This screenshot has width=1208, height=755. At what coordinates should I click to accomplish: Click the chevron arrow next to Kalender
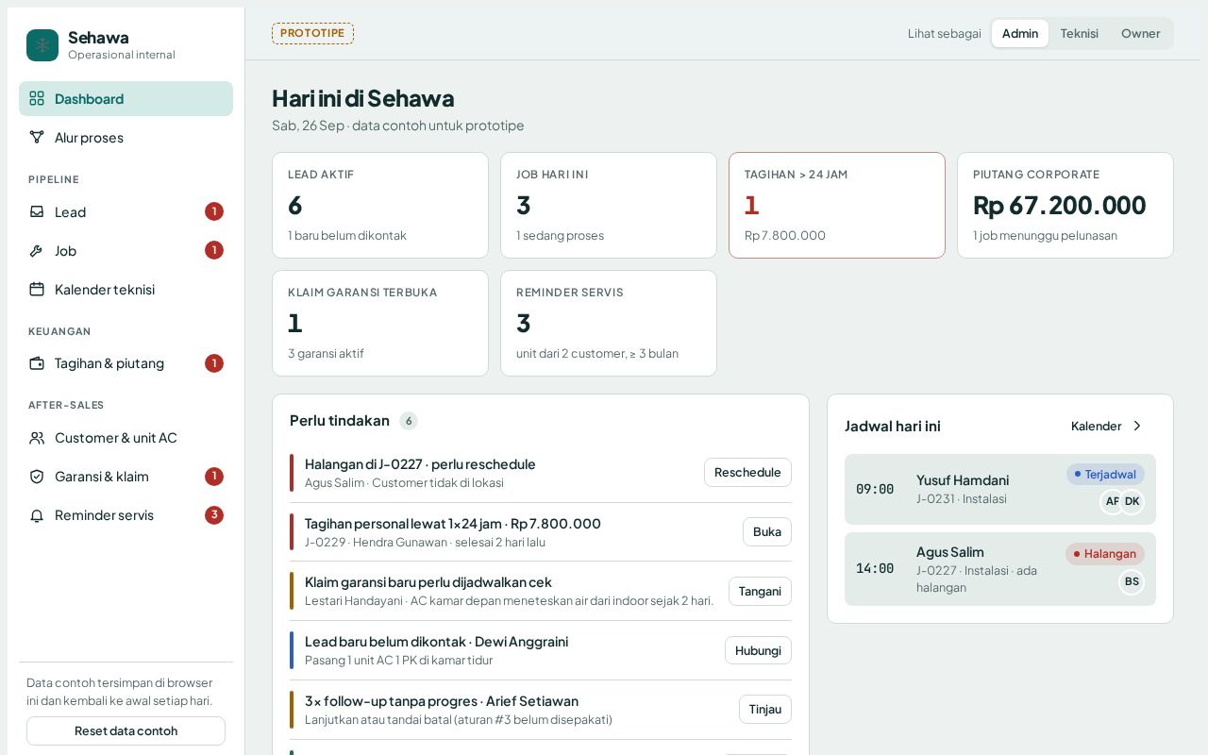(1137, 426)
